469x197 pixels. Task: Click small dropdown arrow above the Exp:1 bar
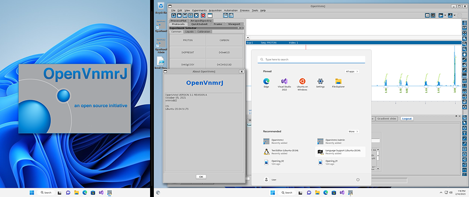coord(248,38)
